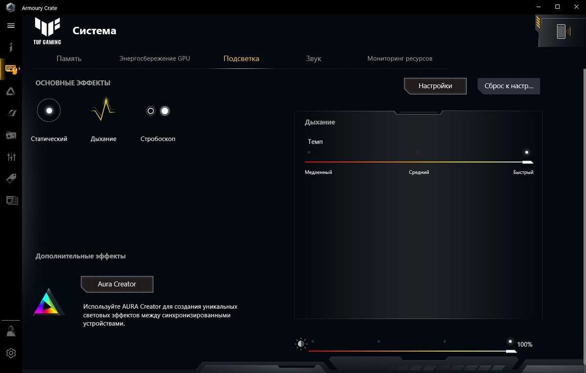This screenshot has width=586, height=373.
Task: Switch to the Память tab
Action: pos(69,59)
